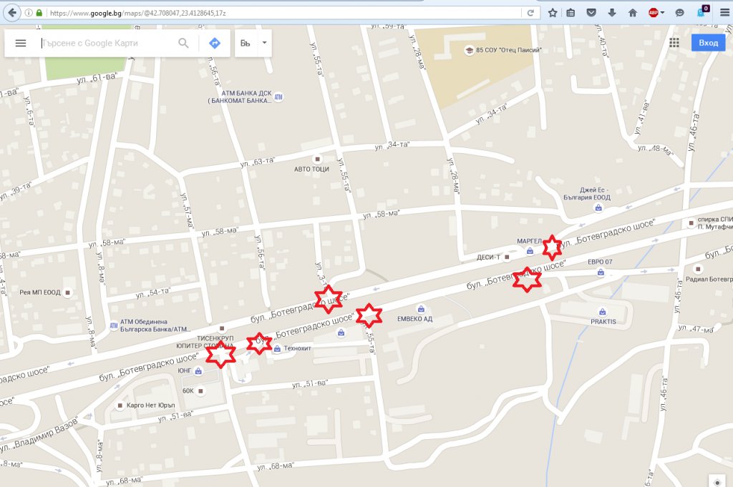This screenshot has width=733, height=487.
Task: Click the ул. „54-та" street label
Action: coord(153,293)
